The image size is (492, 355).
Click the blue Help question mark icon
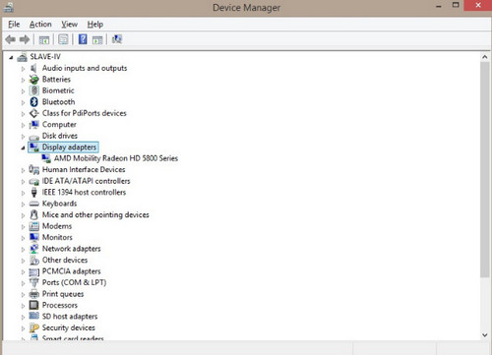tap(83, 39)
